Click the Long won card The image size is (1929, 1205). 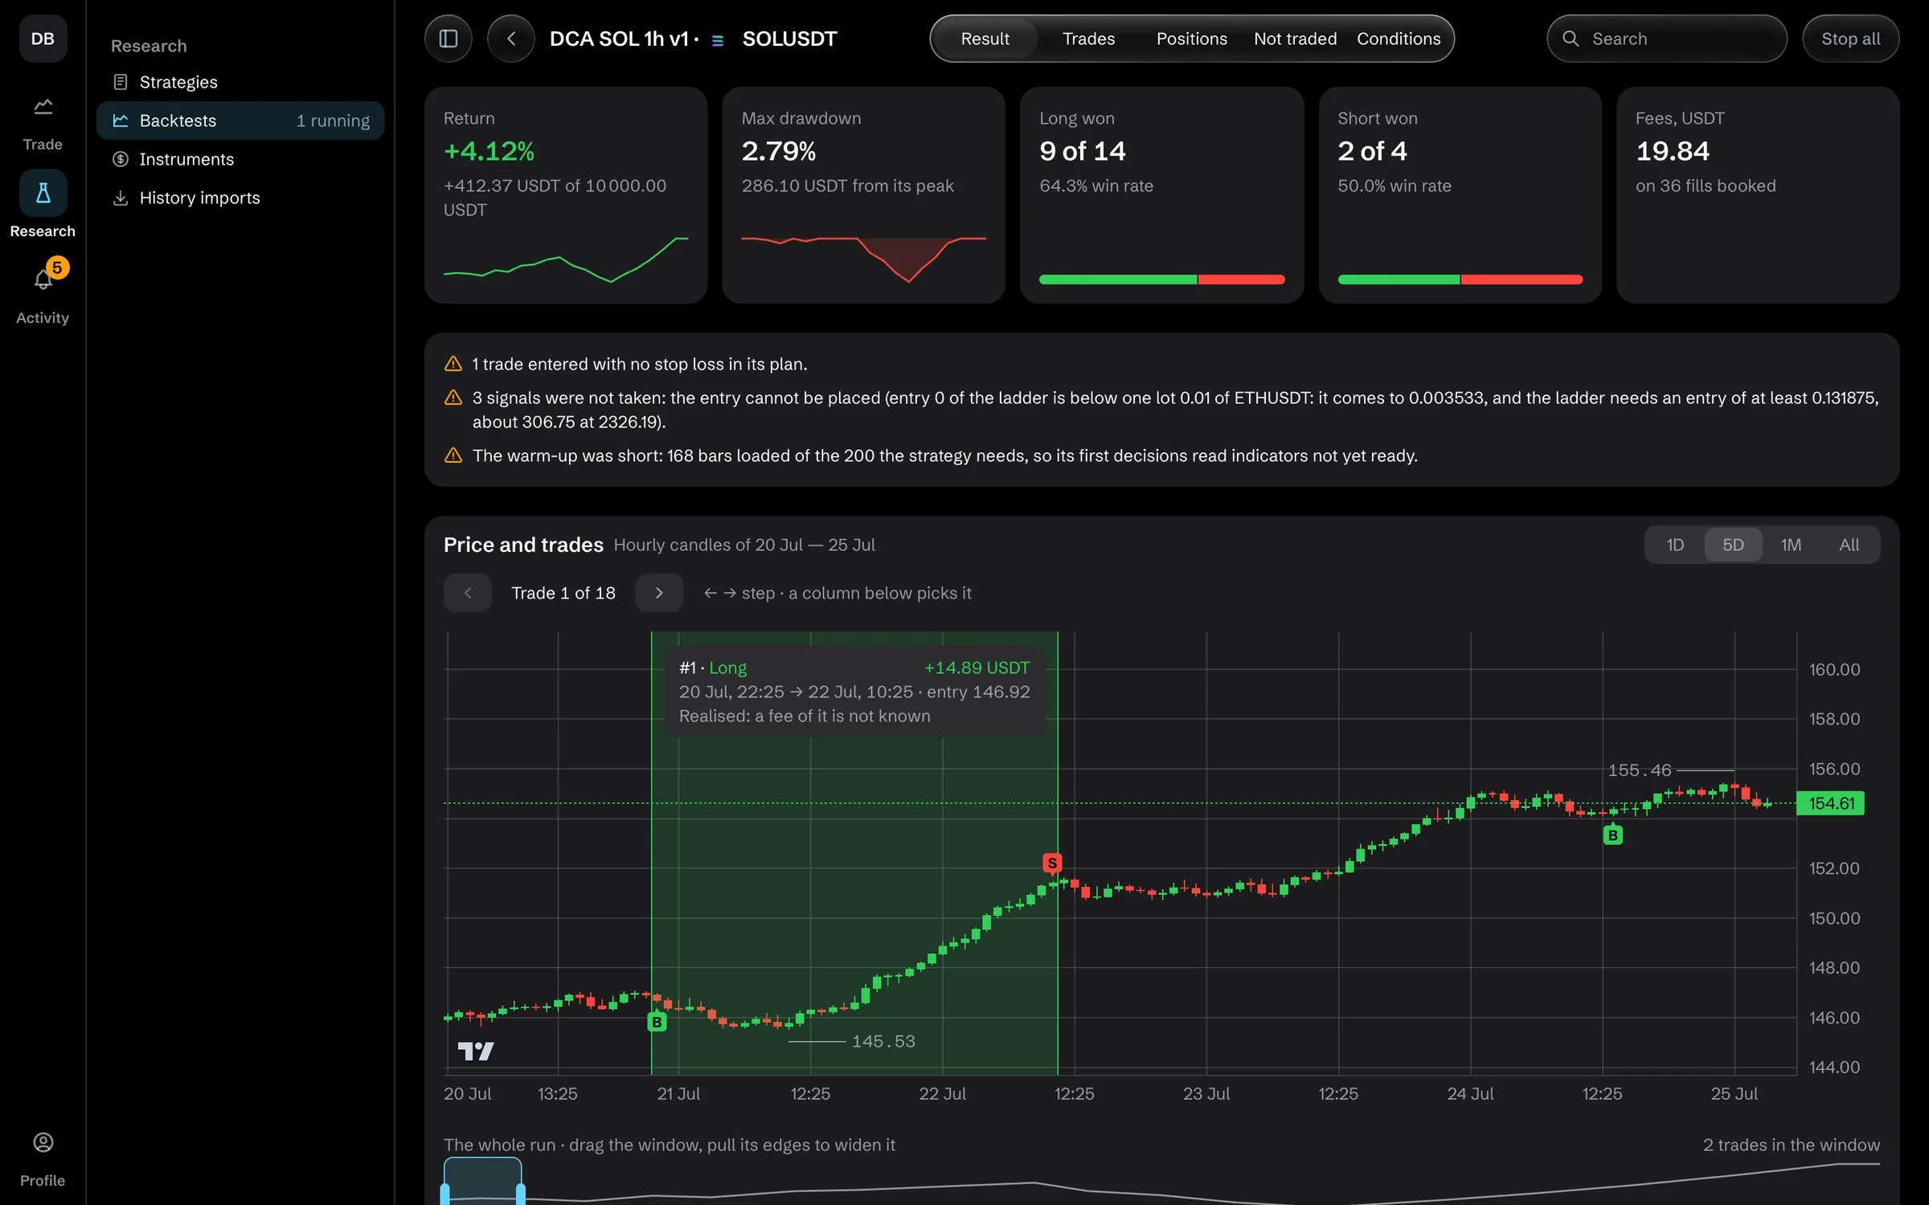1161,195
